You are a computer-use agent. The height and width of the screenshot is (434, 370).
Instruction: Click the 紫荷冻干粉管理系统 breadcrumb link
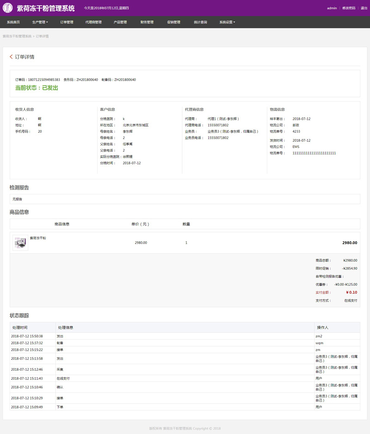(x=17, y=36)
